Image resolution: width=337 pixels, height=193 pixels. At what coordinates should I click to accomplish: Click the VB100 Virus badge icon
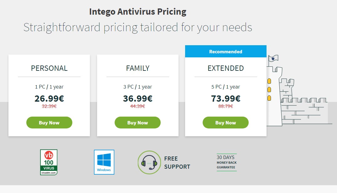(x=49, y=162)
